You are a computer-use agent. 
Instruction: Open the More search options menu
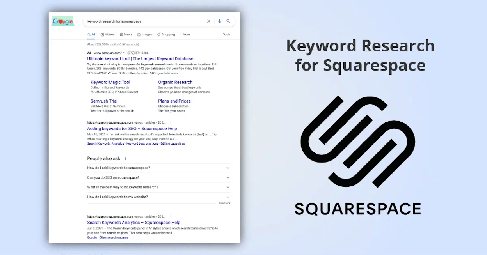coord(185,34)
